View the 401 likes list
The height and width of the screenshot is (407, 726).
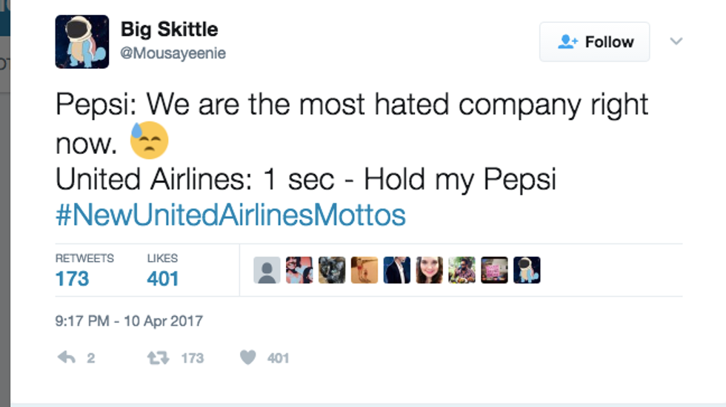coord(163,278)
